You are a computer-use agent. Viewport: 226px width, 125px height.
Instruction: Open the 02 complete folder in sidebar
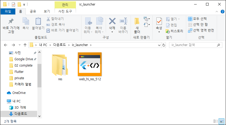click(x=23, y=66)
